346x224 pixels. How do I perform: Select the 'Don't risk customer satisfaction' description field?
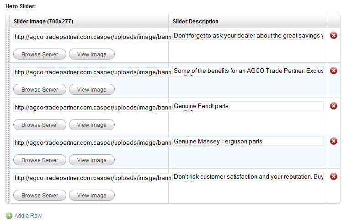point(248,176)
